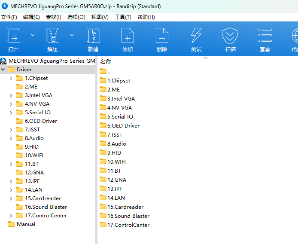Select 6.OED Driver in the tree

click(x=36, y=121)
